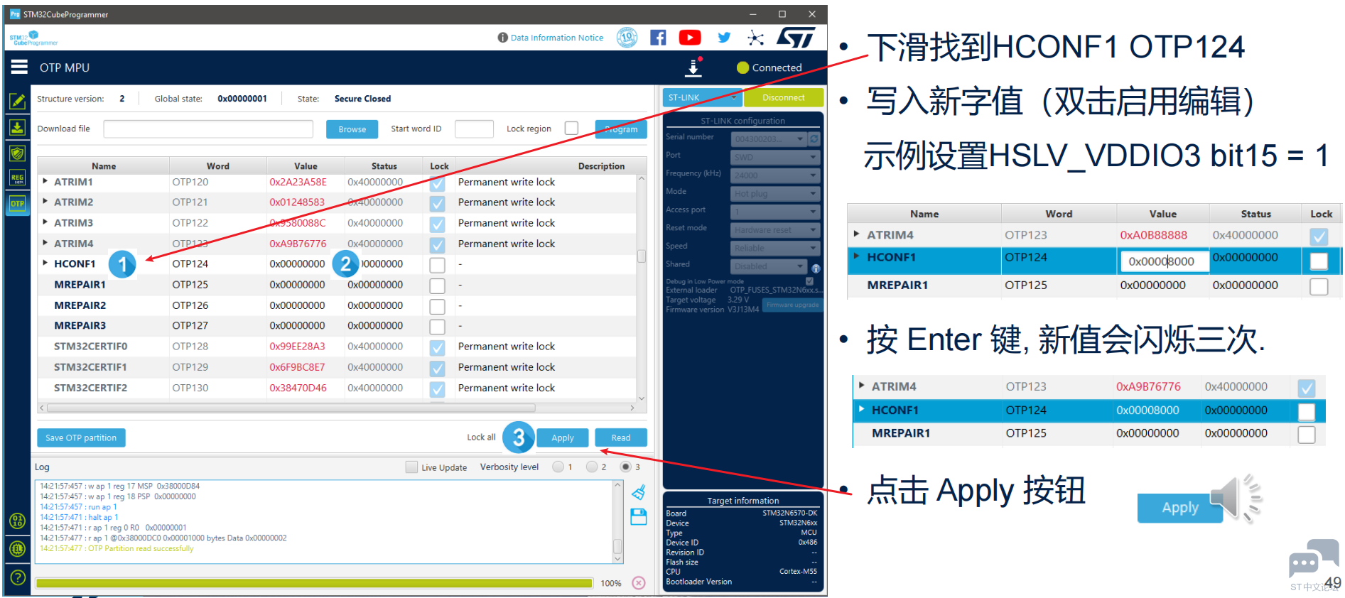Click the OTP table vertical scrollbar thumb
This screenshot has height=598, width=1345.
642,256
